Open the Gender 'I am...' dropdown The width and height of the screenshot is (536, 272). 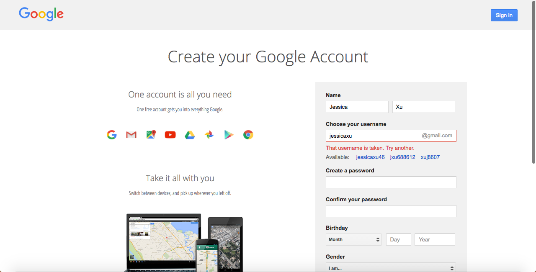(391, 268)
